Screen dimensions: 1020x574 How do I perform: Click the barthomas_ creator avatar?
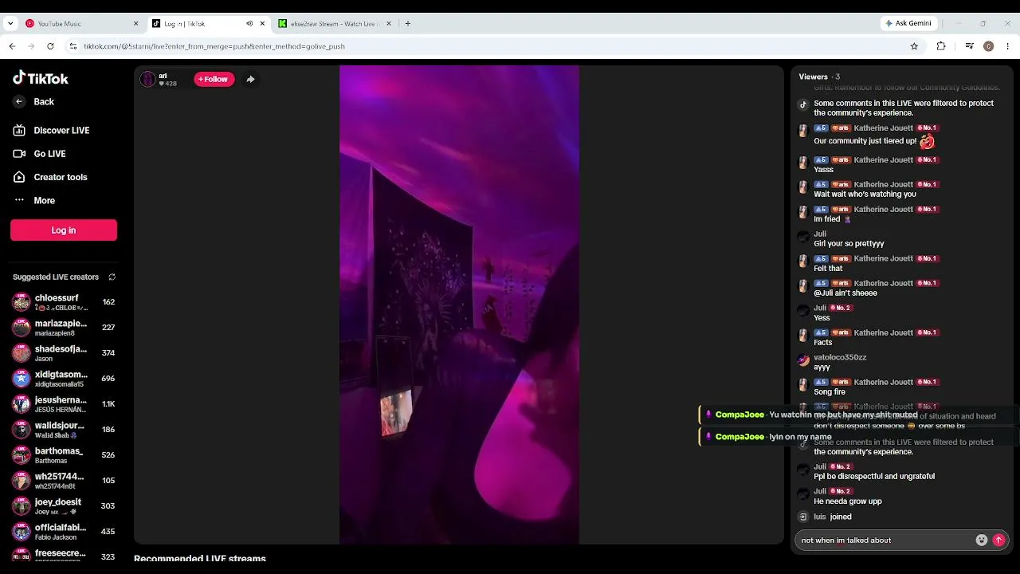coord(22,455)
